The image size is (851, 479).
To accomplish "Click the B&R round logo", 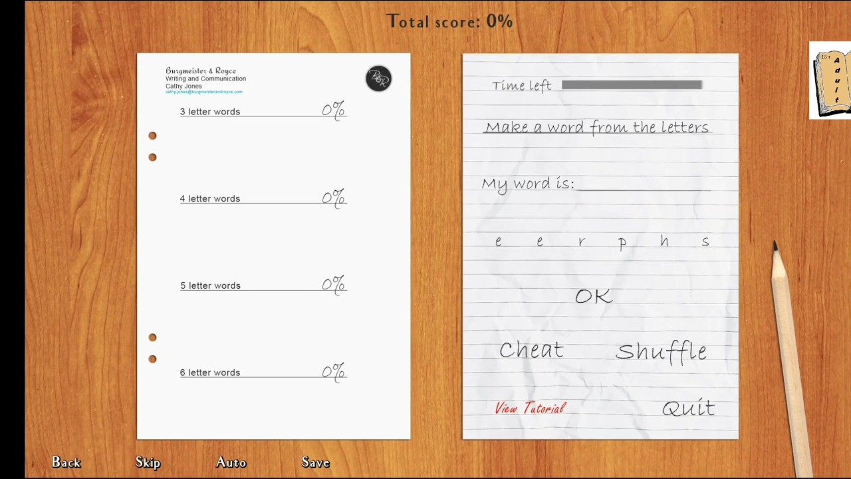I will (378, 79).
